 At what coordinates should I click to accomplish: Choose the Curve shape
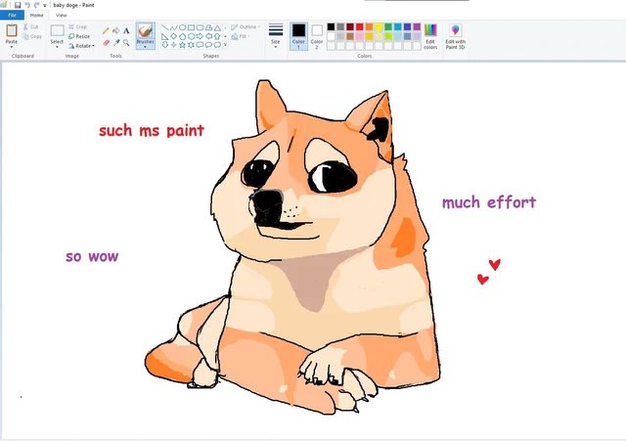[x=173, y=27]
